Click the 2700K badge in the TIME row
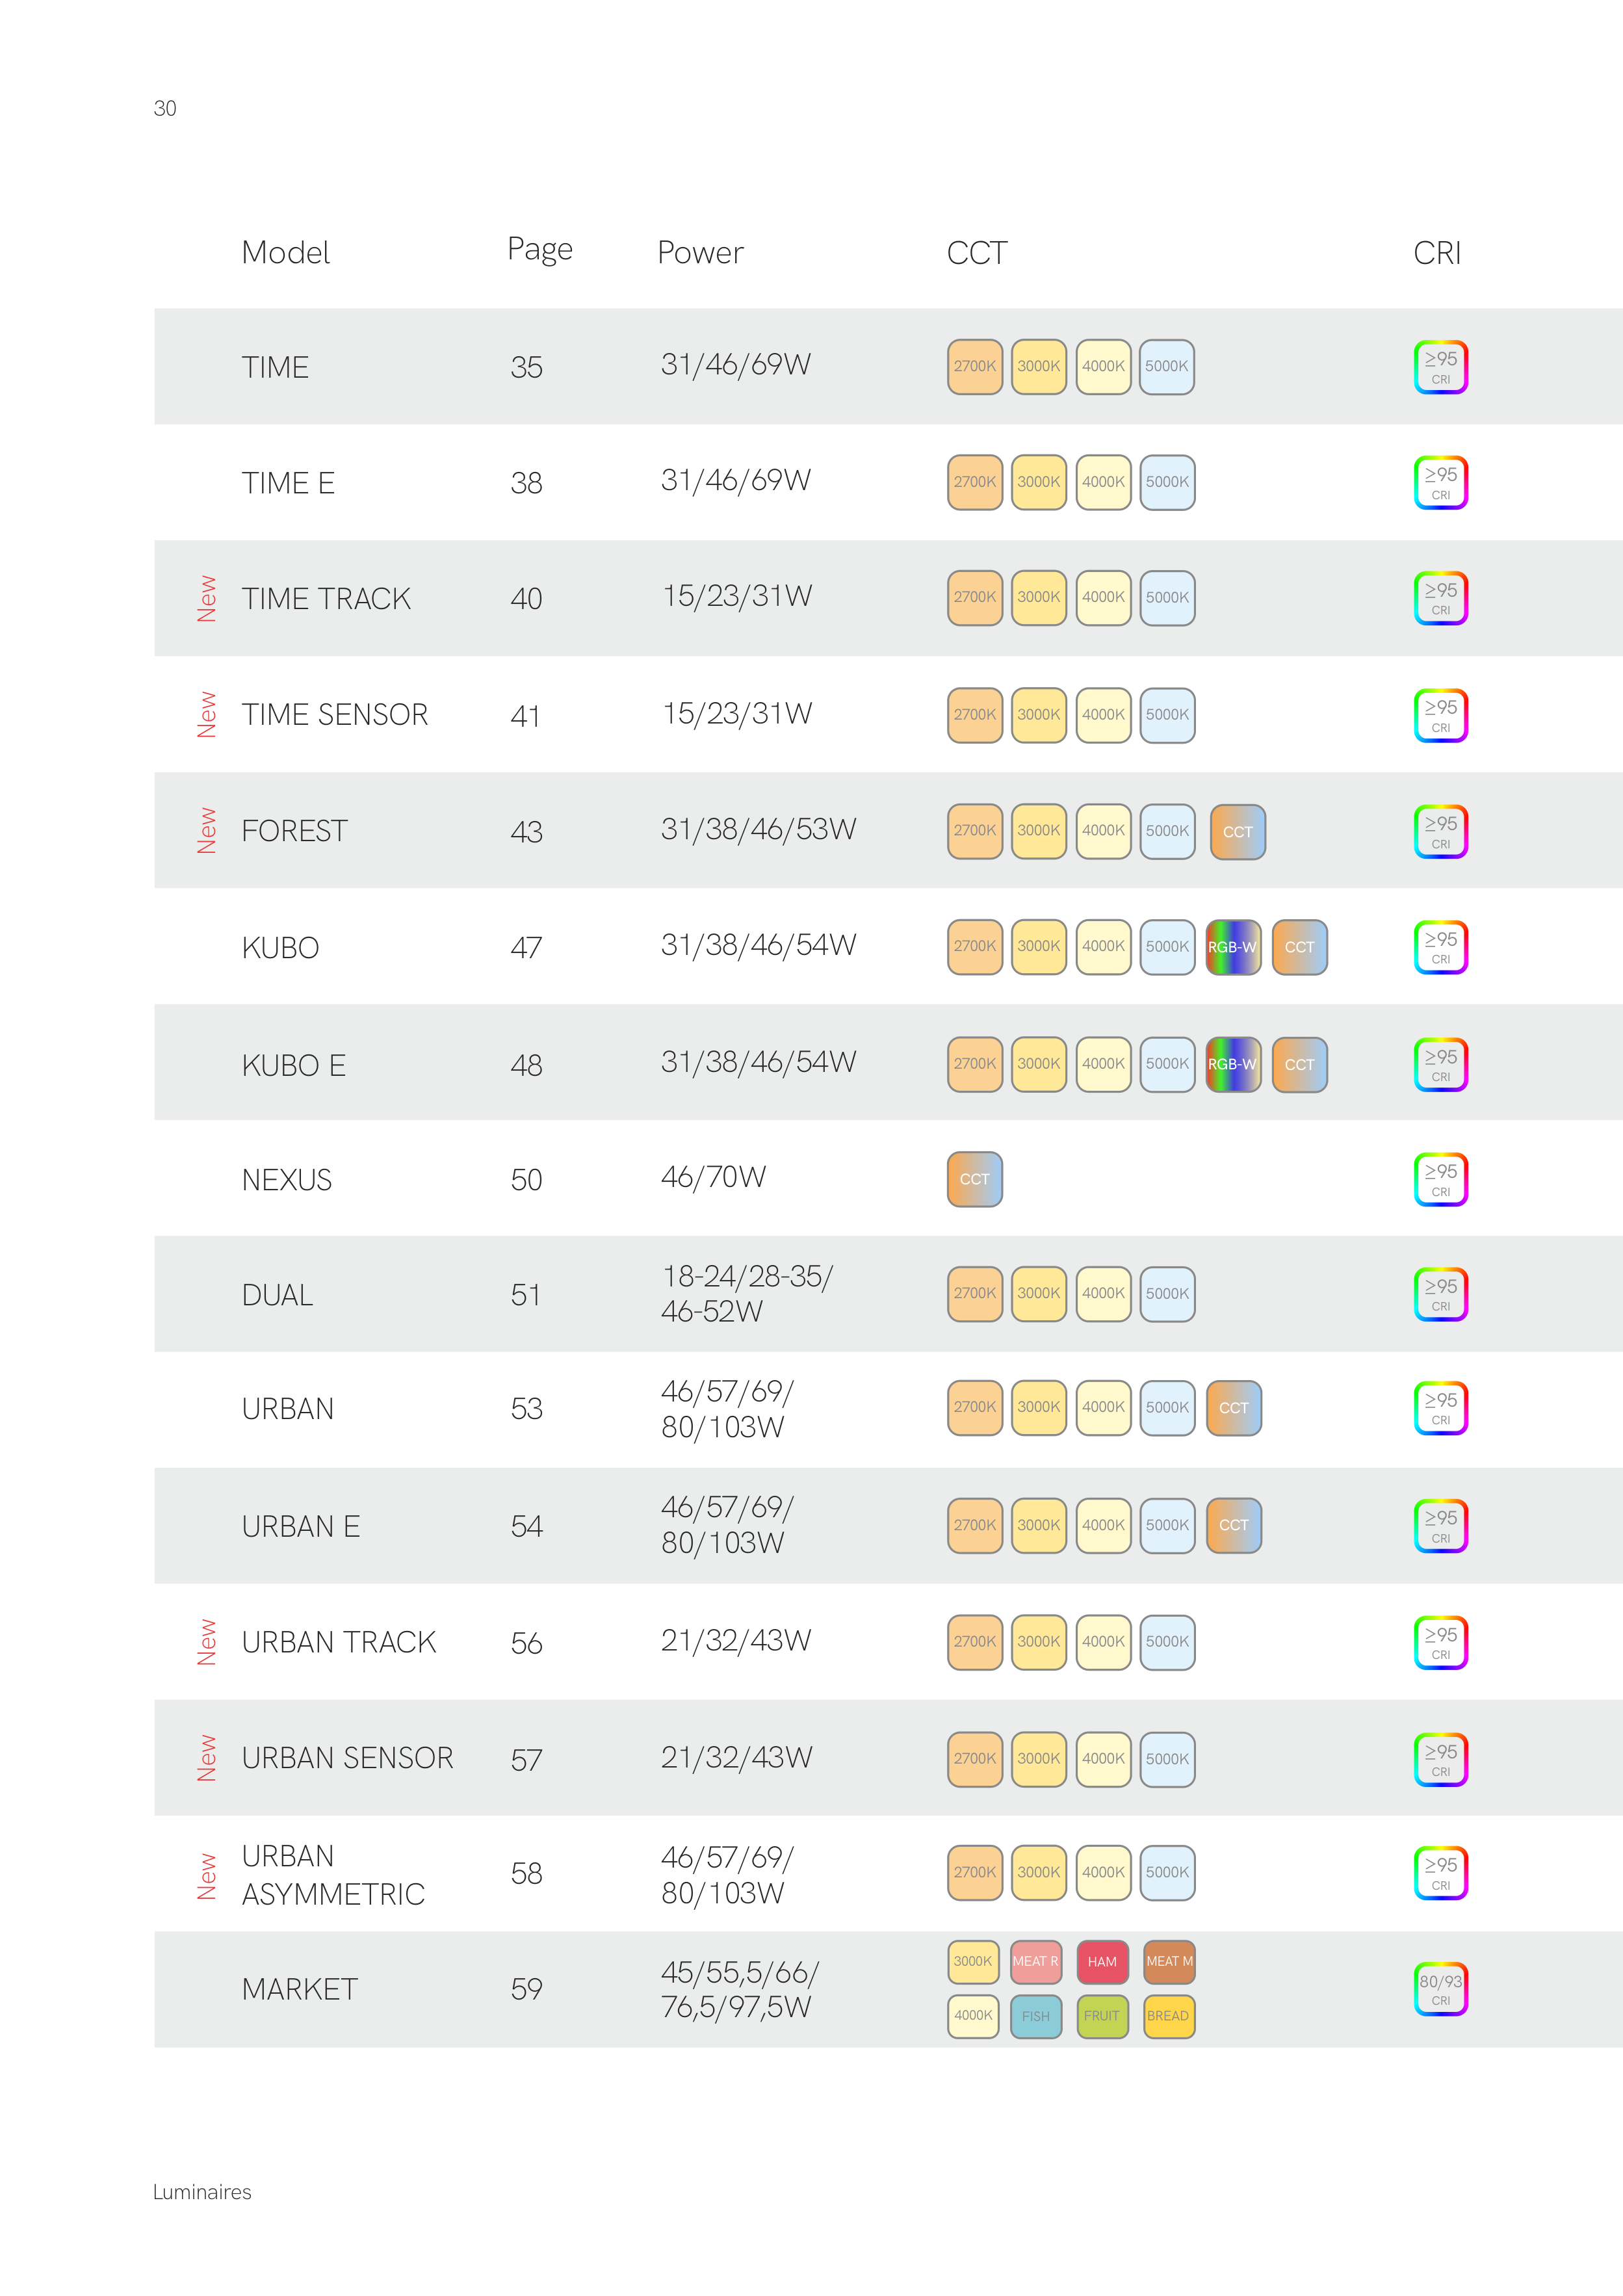Image resolution: width=1623 pixels, height=2296 pixels. (x=974, y=367)
